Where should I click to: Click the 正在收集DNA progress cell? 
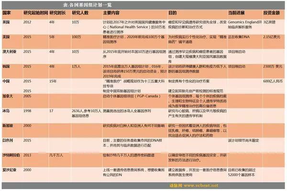coord(239,37)
